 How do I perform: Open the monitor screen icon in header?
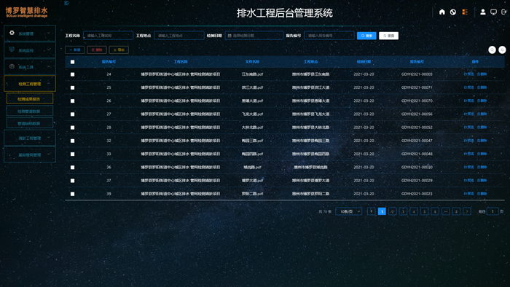click(x=493, y=12)
